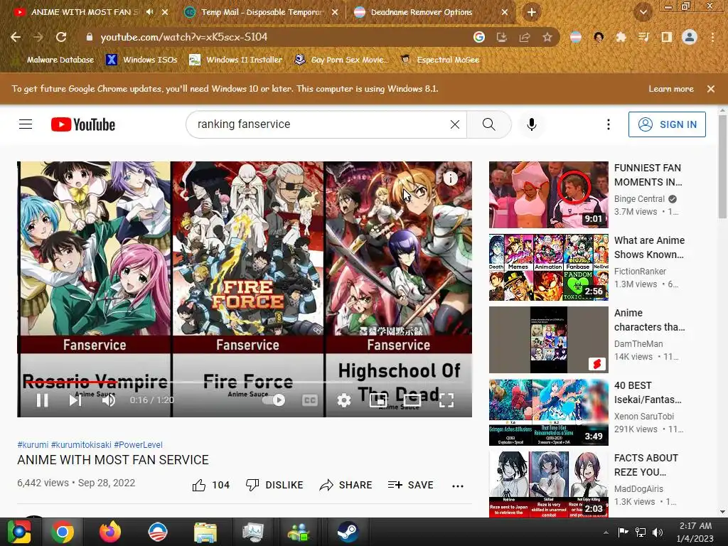
Task: Open Steam from the taskbar
Action: click(347, 532)
